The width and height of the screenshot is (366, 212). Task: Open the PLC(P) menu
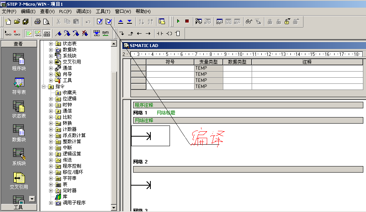[x=66, y=11]
